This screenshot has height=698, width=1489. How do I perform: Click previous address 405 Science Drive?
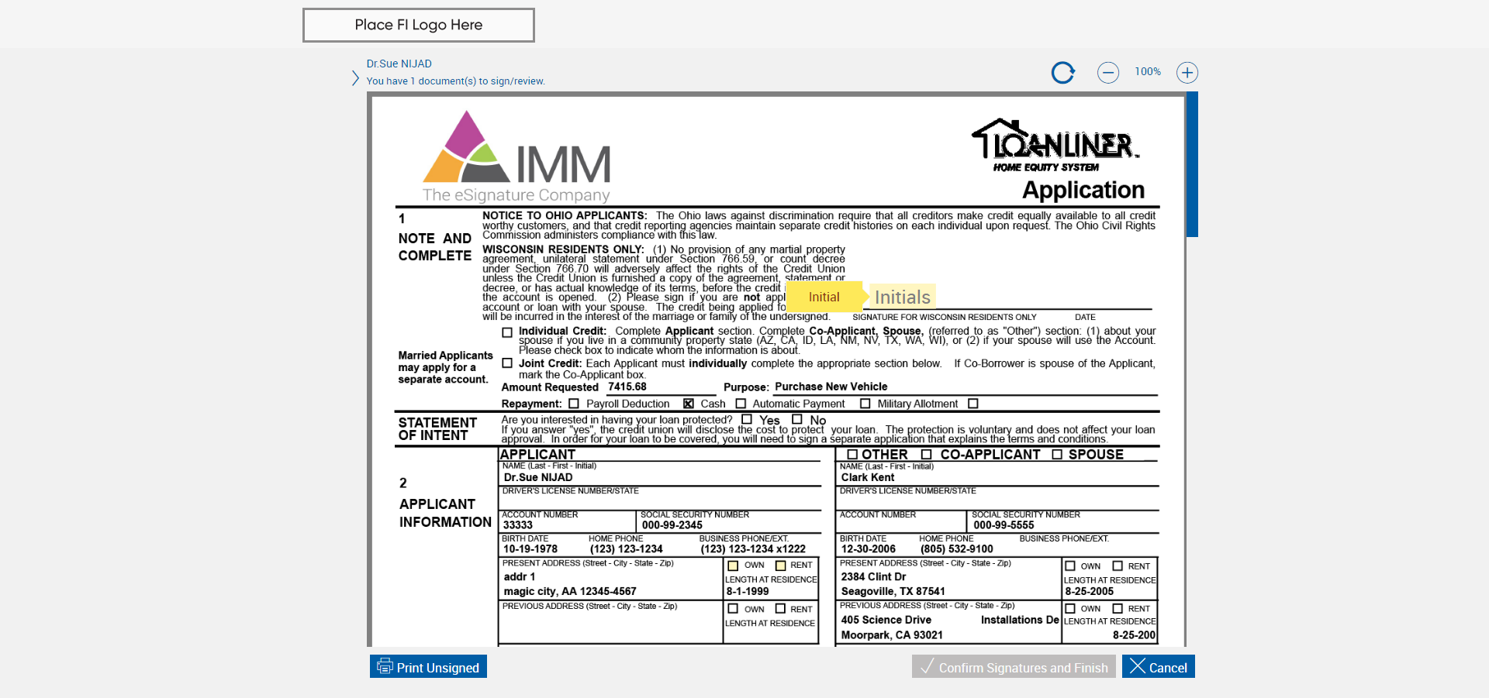point(886,620)
